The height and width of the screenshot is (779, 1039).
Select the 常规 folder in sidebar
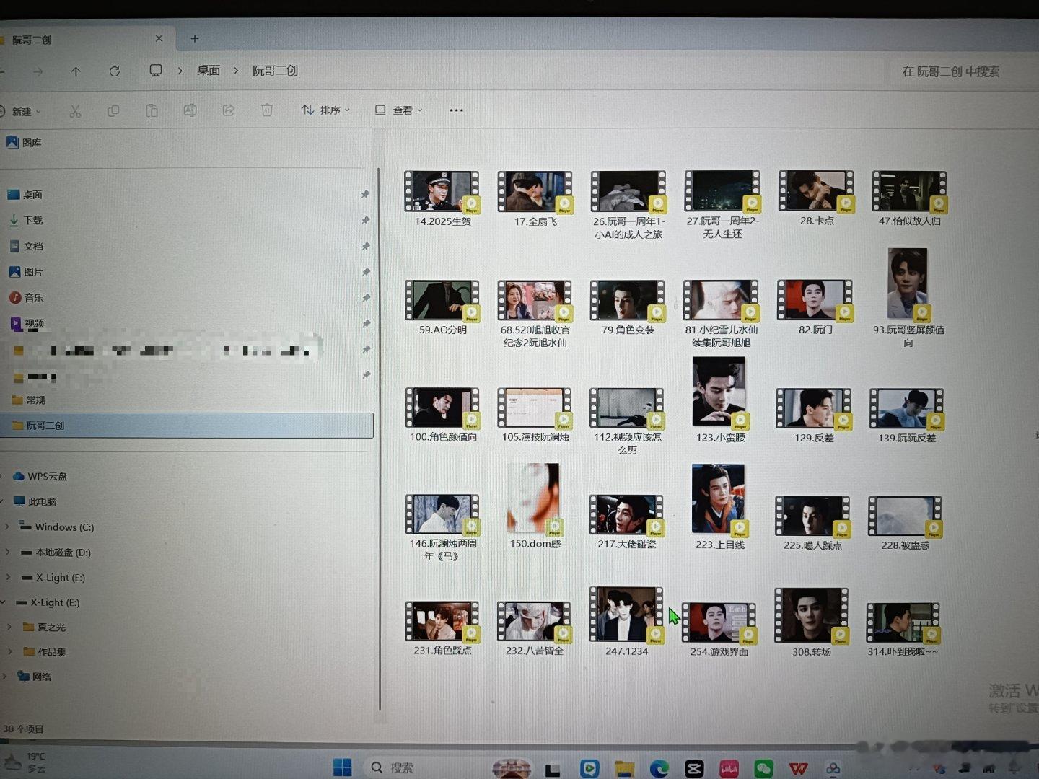pyautogui.click(x=29, y=400)
